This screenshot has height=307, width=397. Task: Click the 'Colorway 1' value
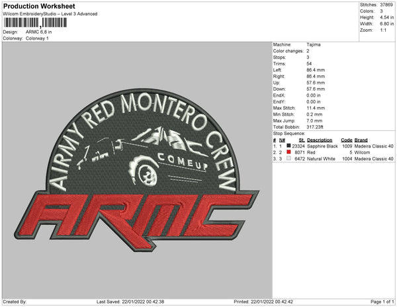(37, 38)
